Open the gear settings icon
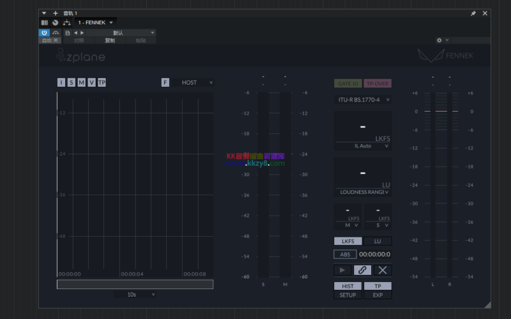This screenshot has height=319, width=511. pos(439,40)
